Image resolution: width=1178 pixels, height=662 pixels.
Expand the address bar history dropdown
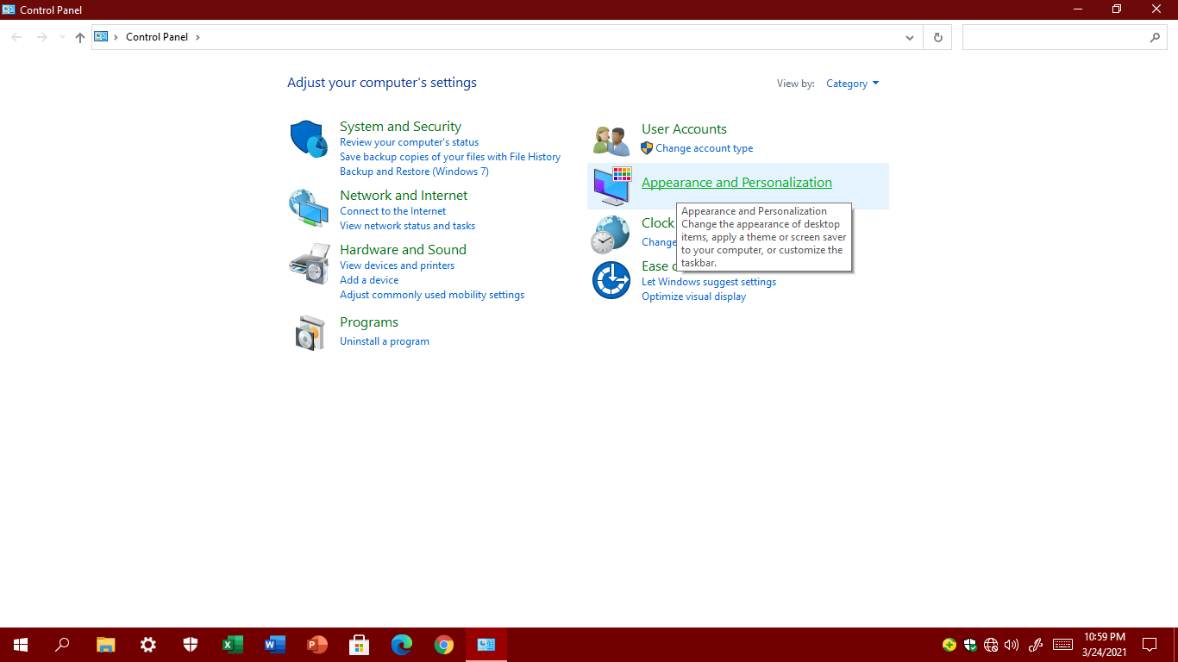(910, 37)
